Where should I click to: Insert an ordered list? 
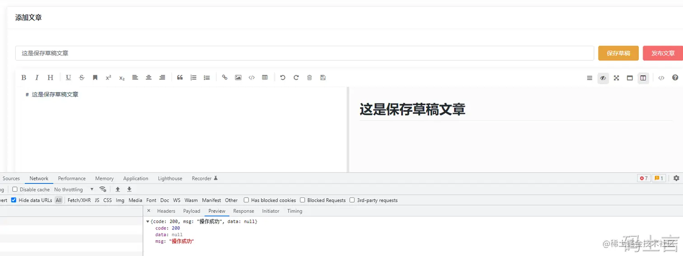click(193, 78)
